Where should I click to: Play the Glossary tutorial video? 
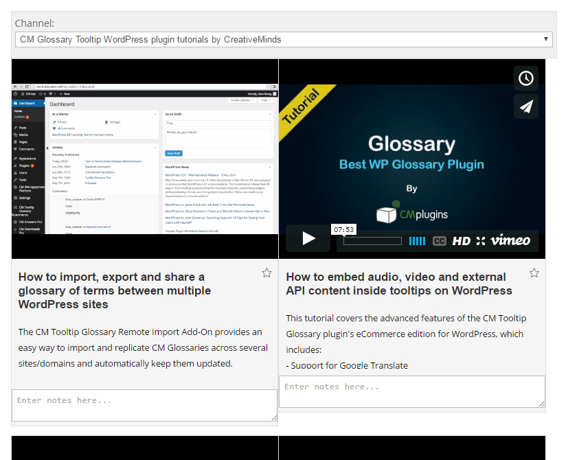(308, 238)
